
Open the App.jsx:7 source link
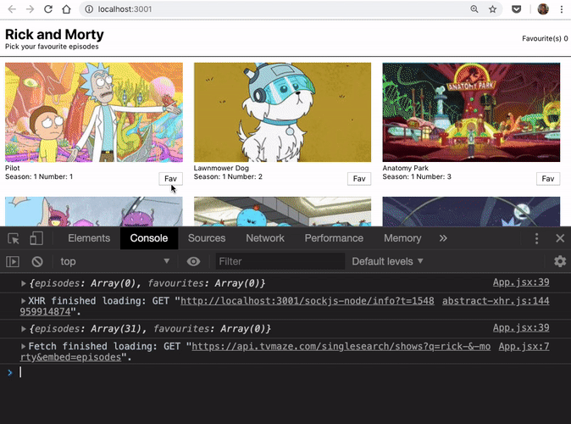click(524, 346)
